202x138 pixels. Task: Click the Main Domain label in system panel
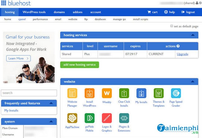(10, 128)
